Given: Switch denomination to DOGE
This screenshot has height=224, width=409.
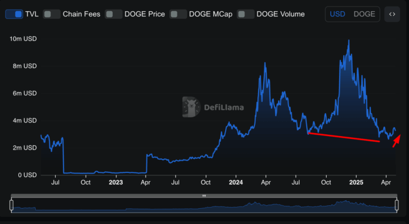Looking at the screenshot, I should click(364, 14).
